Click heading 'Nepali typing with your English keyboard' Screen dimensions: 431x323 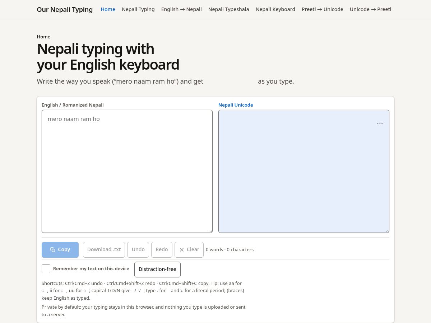108,57
